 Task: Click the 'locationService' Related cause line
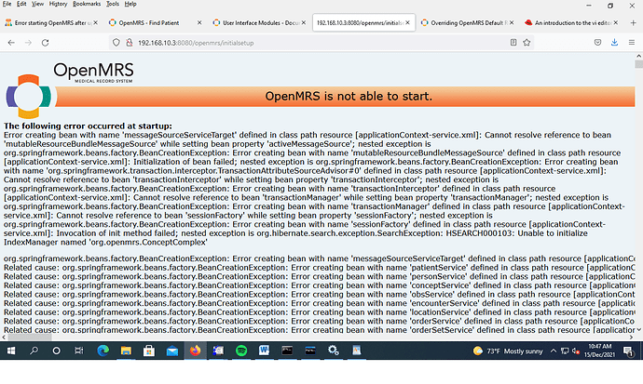pyautogui.click(x=320, y=312)
